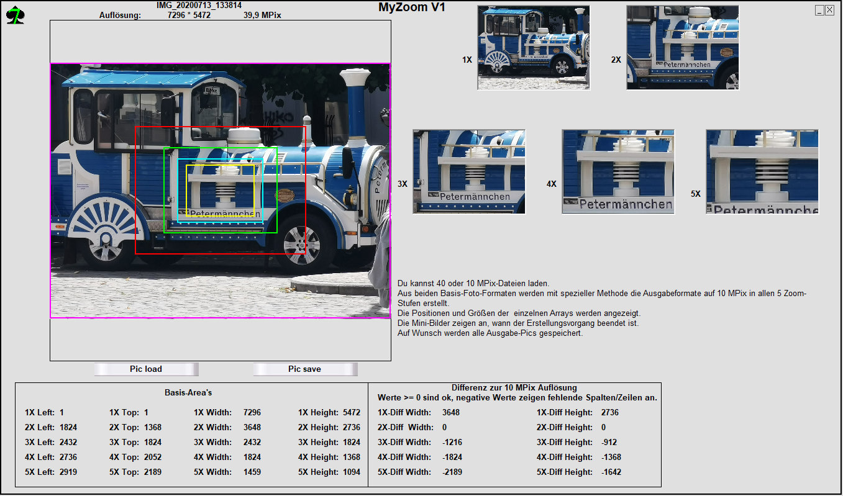Click the Auflösung label
The width and height of the screenshot is (843, 496).
121,15
